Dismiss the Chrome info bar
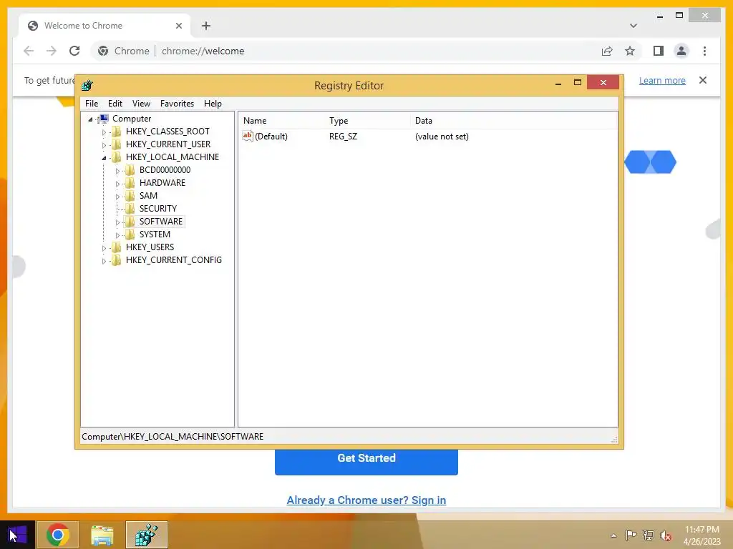This screenshot has width=733, height=549. click(703, 80)
